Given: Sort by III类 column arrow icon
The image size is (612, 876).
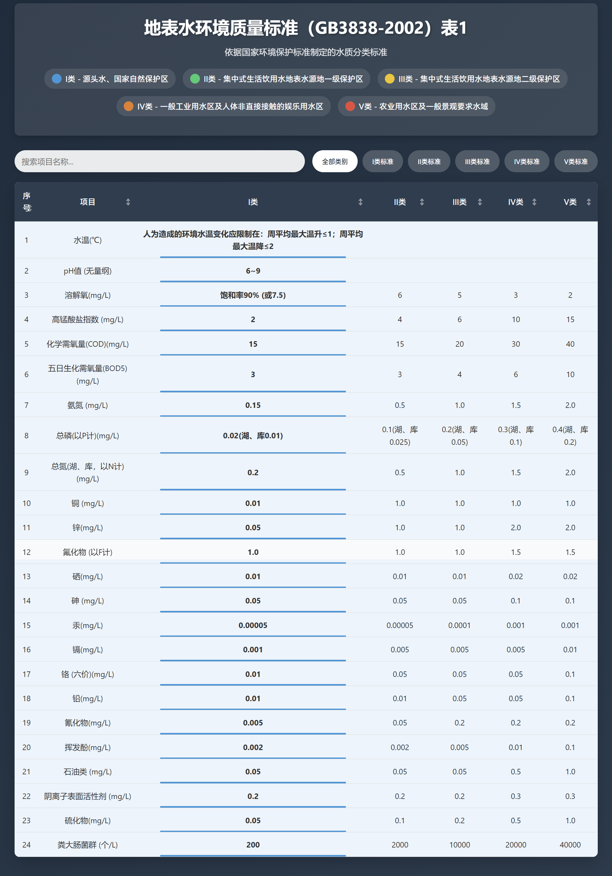Looking at the screenshot, I should (x=480, y=202).
